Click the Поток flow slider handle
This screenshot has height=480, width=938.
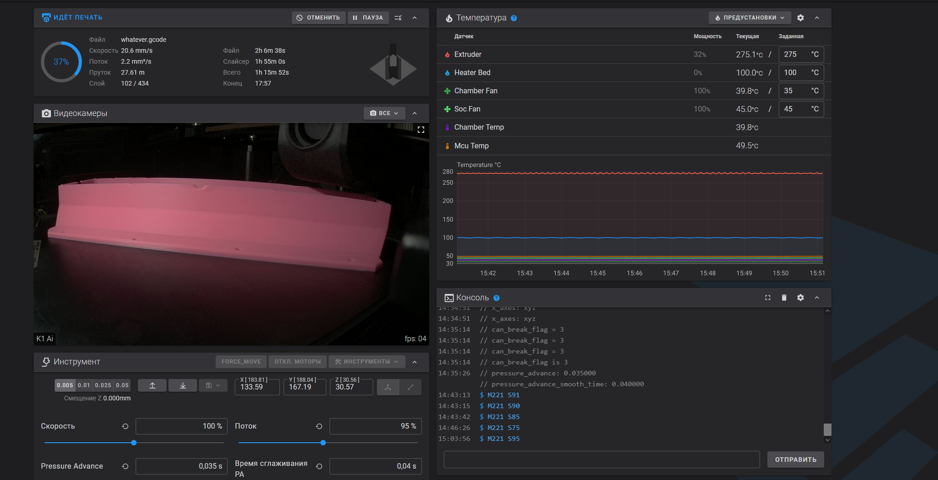click(323, 443)
